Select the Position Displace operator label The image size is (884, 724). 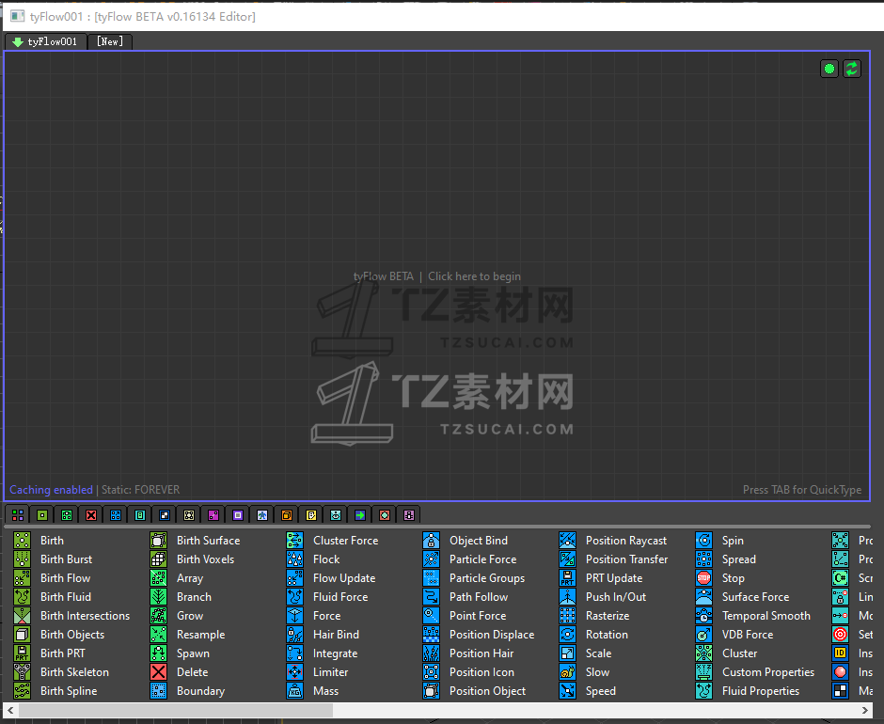[492, 635]
